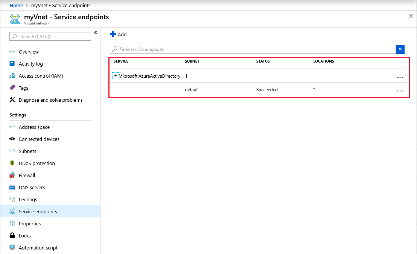Clear the filter with blue X button

click(x=400, y=49)
